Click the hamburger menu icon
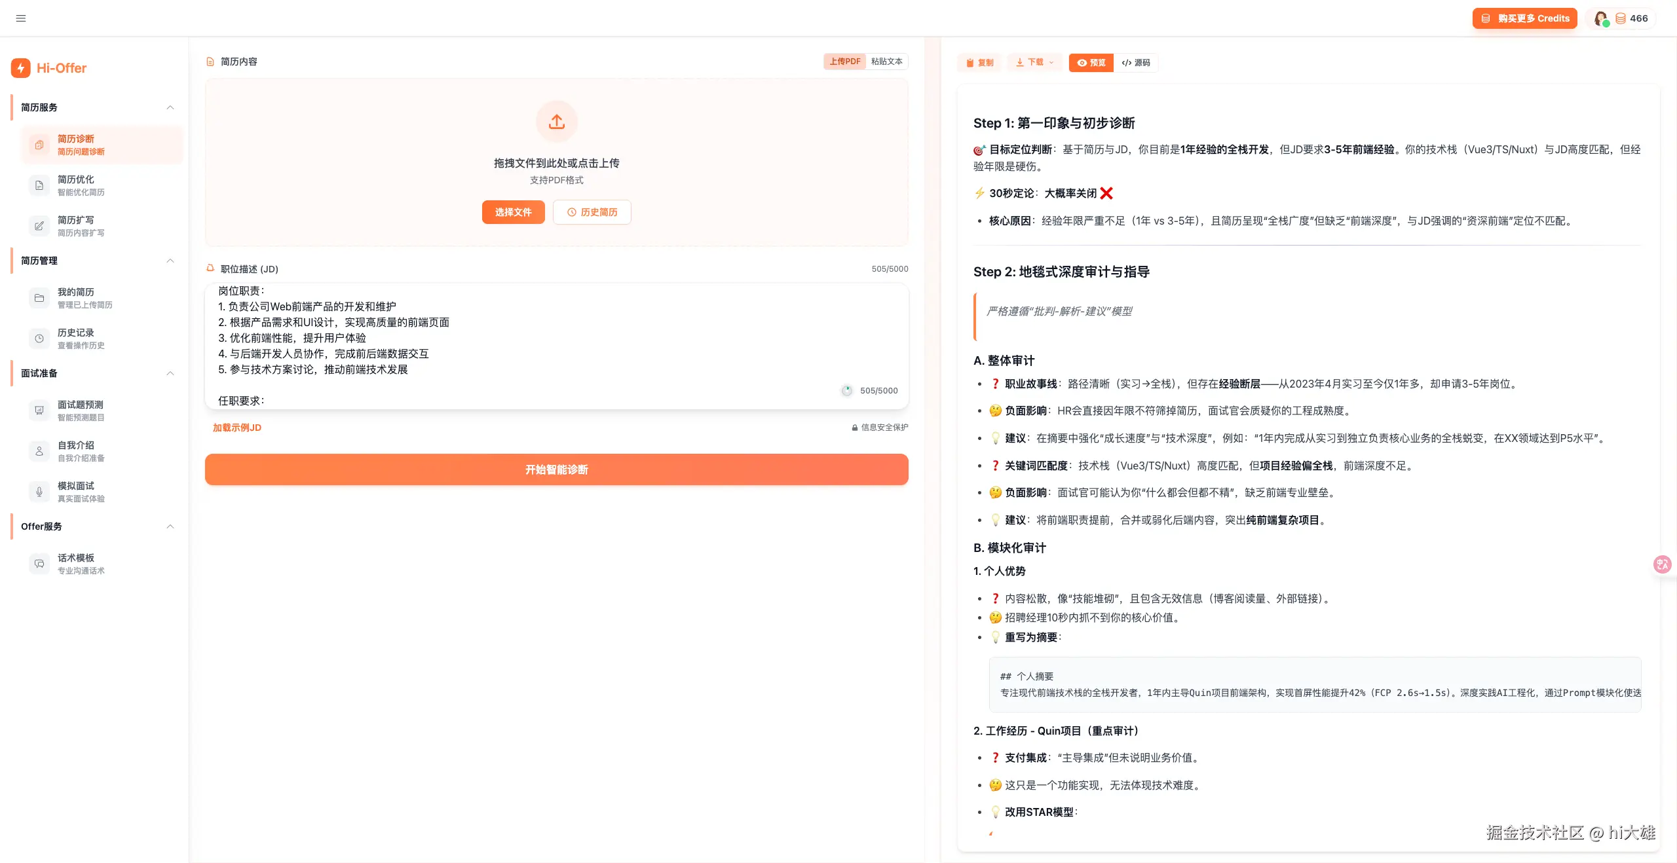 click(21, 18)
